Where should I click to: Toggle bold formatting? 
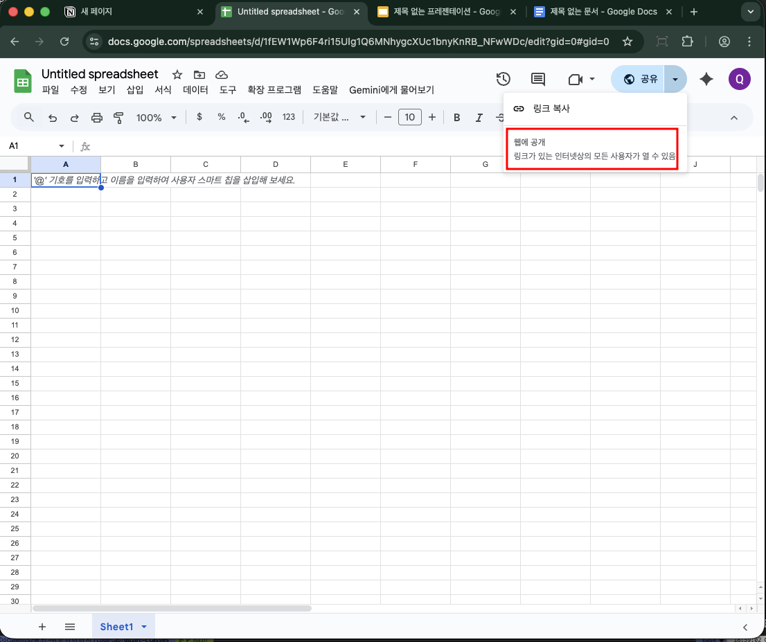click(457, 118)
